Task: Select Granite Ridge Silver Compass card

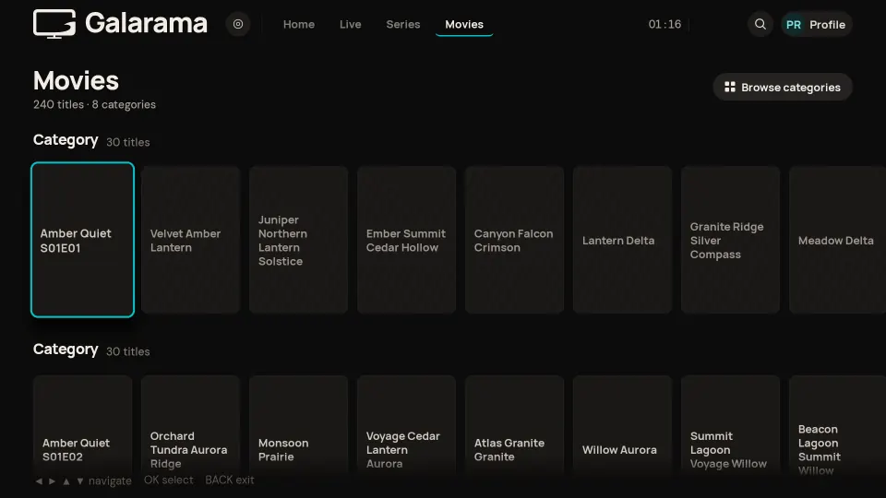Action: [x=730, y=240]
